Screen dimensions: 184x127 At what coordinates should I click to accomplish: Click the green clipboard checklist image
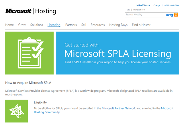tap(30, 53)
